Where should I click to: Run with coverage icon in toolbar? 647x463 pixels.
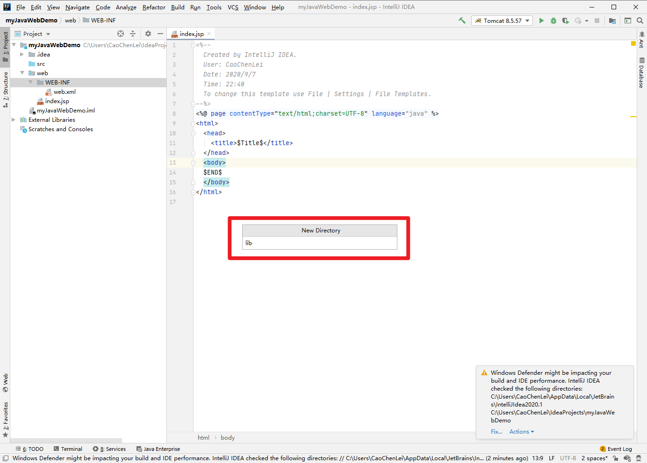[566, 21]
